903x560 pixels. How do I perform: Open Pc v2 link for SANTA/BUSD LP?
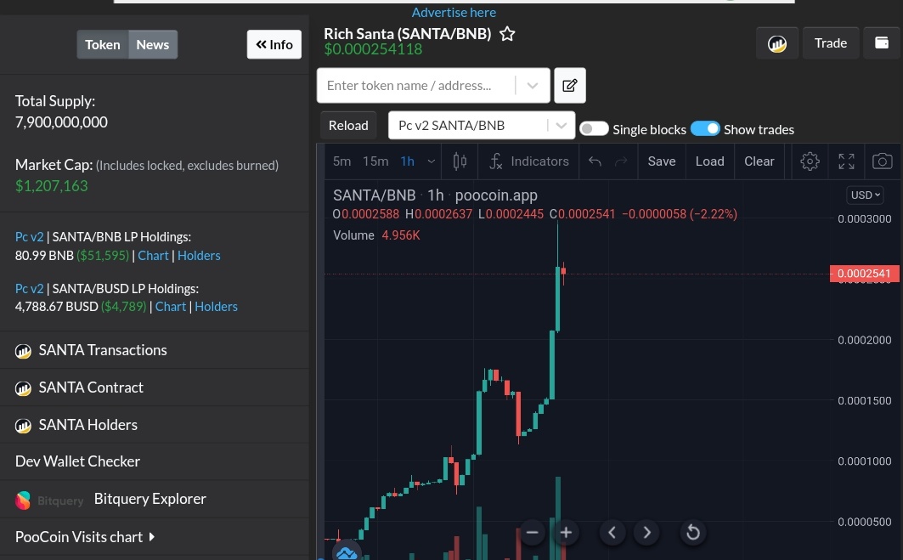click(x=30, y=289)
